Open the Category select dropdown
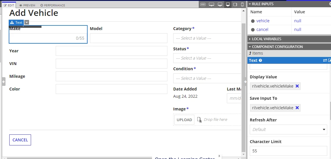 coord(207,38)
